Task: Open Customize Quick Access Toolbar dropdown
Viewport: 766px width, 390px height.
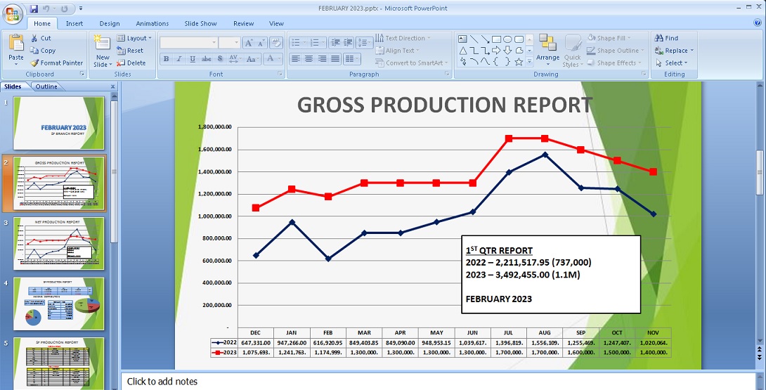Action: tap(81, 8)
